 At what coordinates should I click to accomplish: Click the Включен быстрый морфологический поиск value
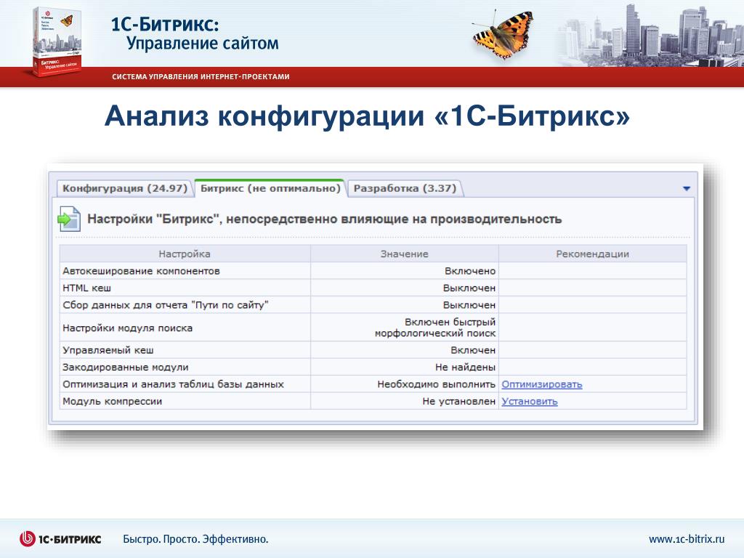tap(435, 328)
